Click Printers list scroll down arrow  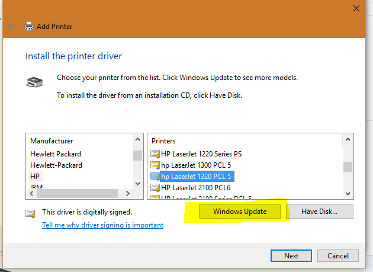[348, 194]
